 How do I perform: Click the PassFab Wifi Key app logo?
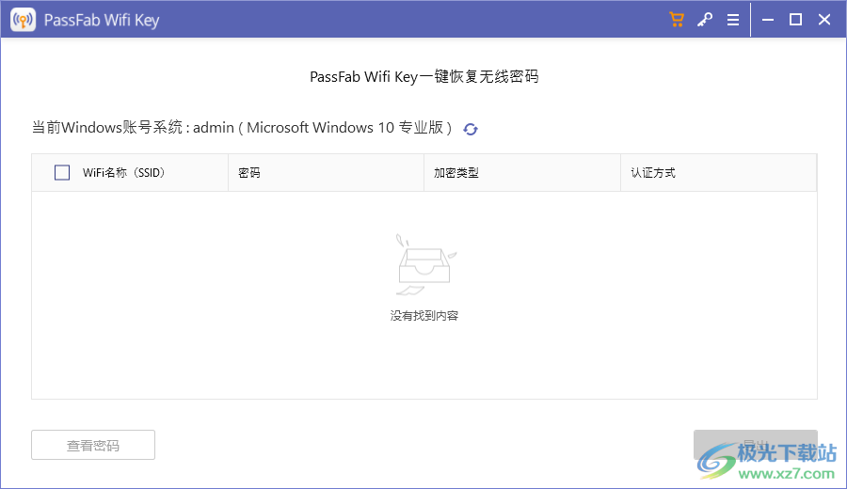[x=23, y=20]
